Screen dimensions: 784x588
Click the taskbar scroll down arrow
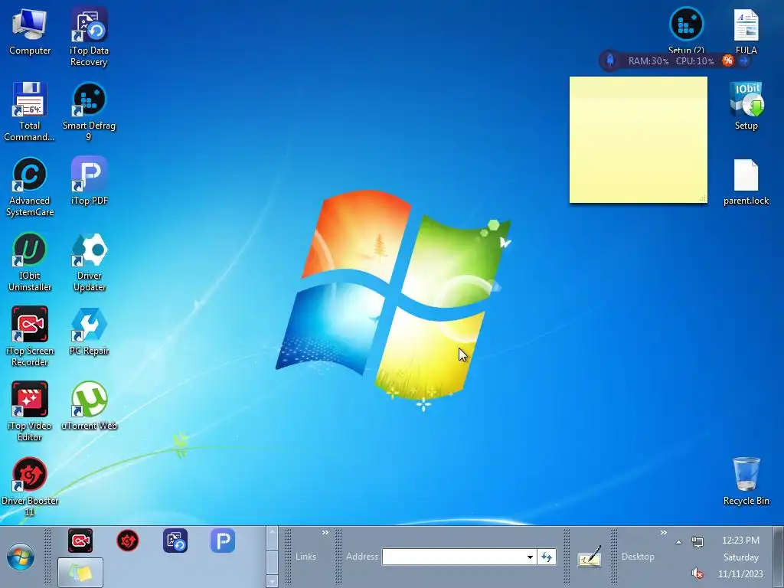point(272,581)
